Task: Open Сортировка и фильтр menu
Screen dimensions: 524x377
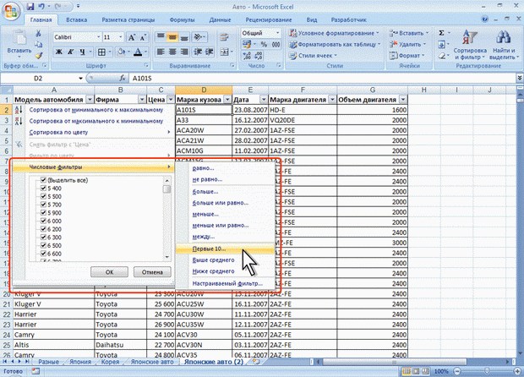Action: (x=470, y=45)
